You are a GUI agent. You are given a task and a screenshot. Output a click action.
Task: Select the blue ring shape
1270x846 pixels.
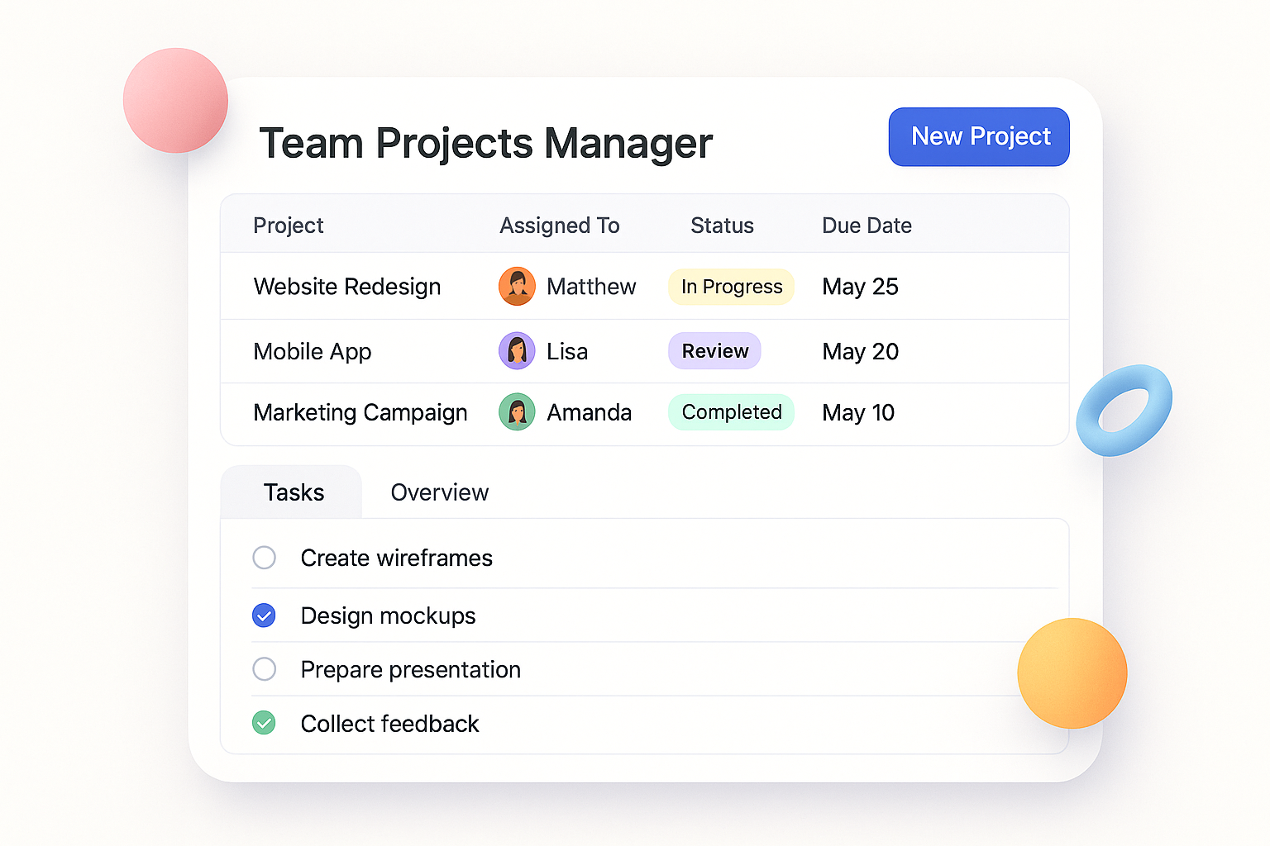1124,409
